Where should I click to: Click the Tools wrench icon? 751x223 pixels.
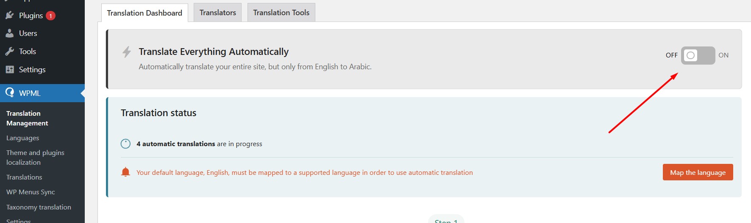tap(9, 52)
